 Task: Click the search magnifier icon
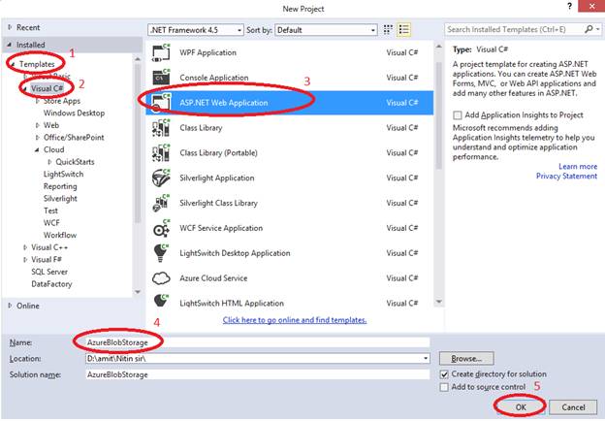(589, 29)
